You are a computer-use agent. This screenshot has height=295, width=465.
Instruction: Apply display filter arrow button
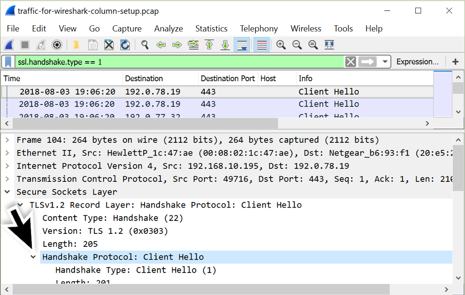pos(368,62)
